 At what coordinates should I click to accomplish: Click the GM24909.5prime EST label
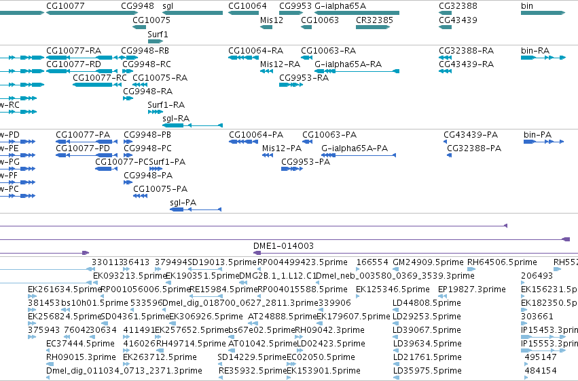(x=428, y=262)
